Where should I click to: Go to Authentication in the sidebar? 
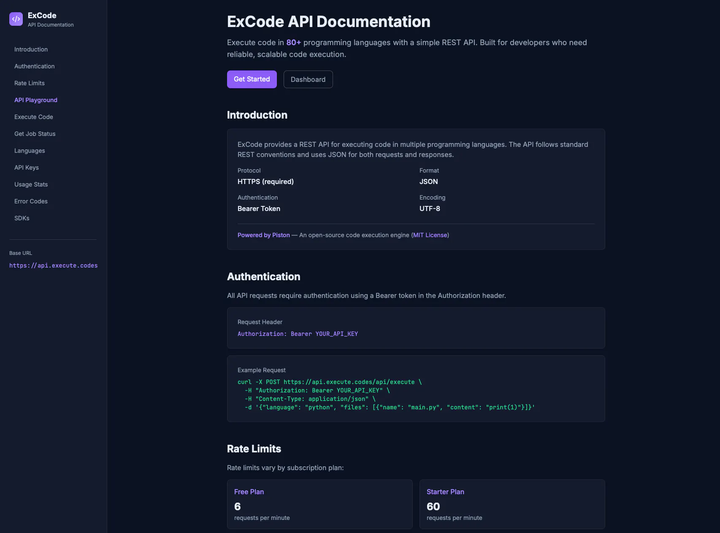click(34, 66)
